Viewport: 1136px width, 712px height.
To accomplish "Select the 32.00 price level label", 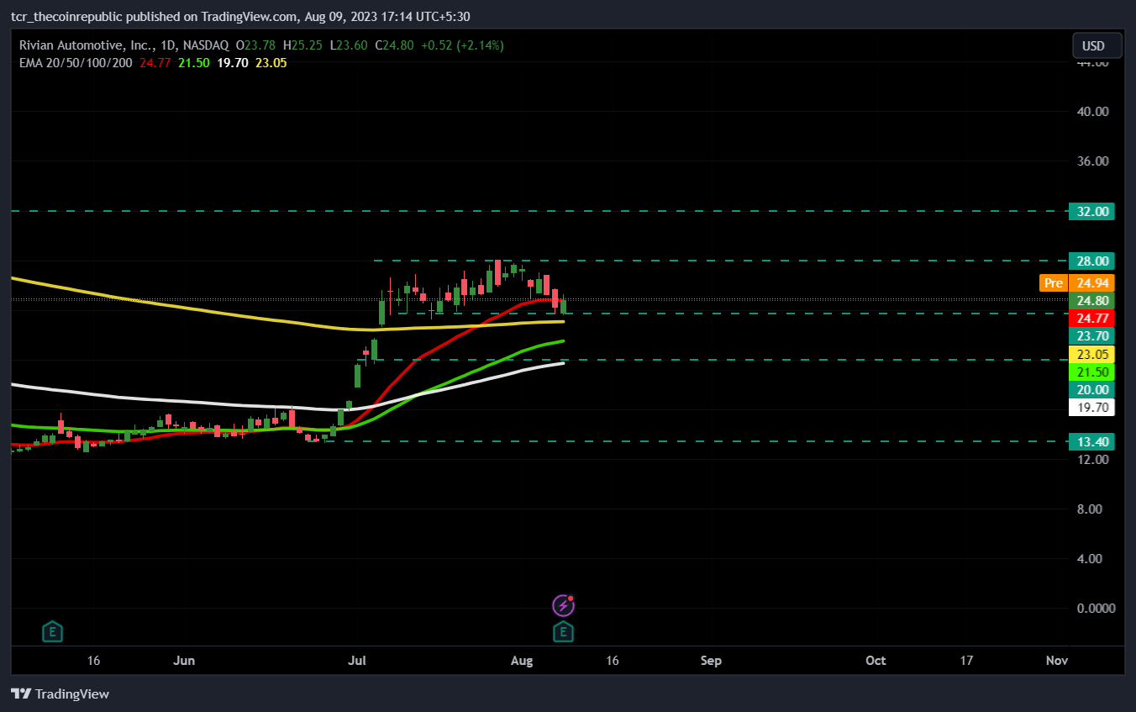I will coord(1091,212).
